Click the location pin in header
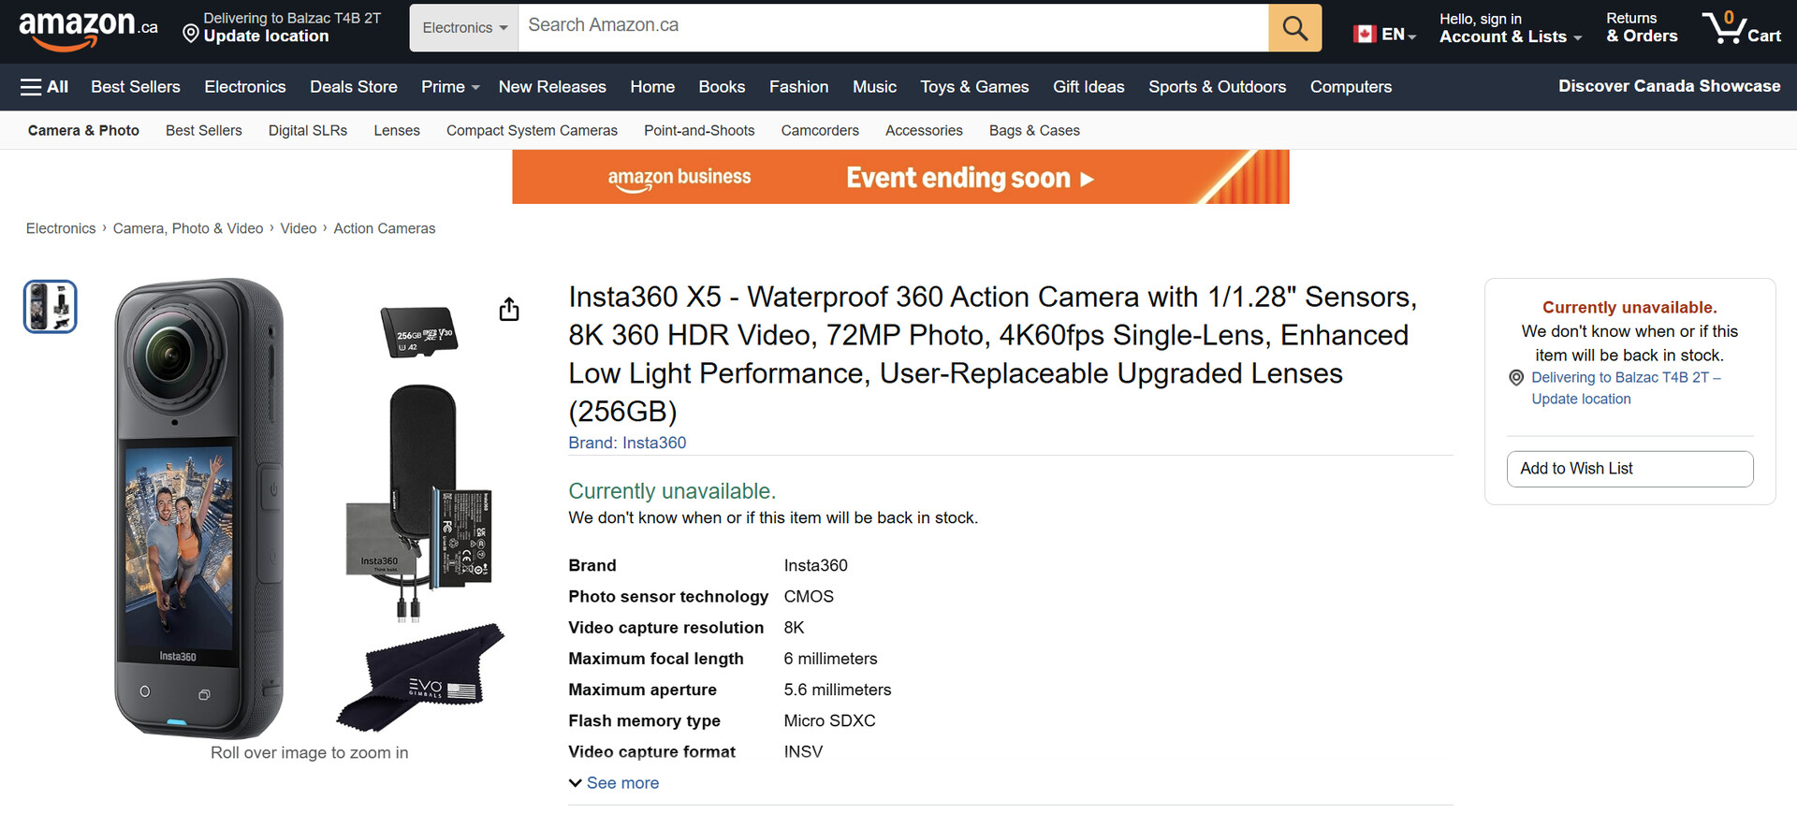Image resolution: width=1797 pixels, height=814 pixels. pyautogui.click(x=191, y=35)
